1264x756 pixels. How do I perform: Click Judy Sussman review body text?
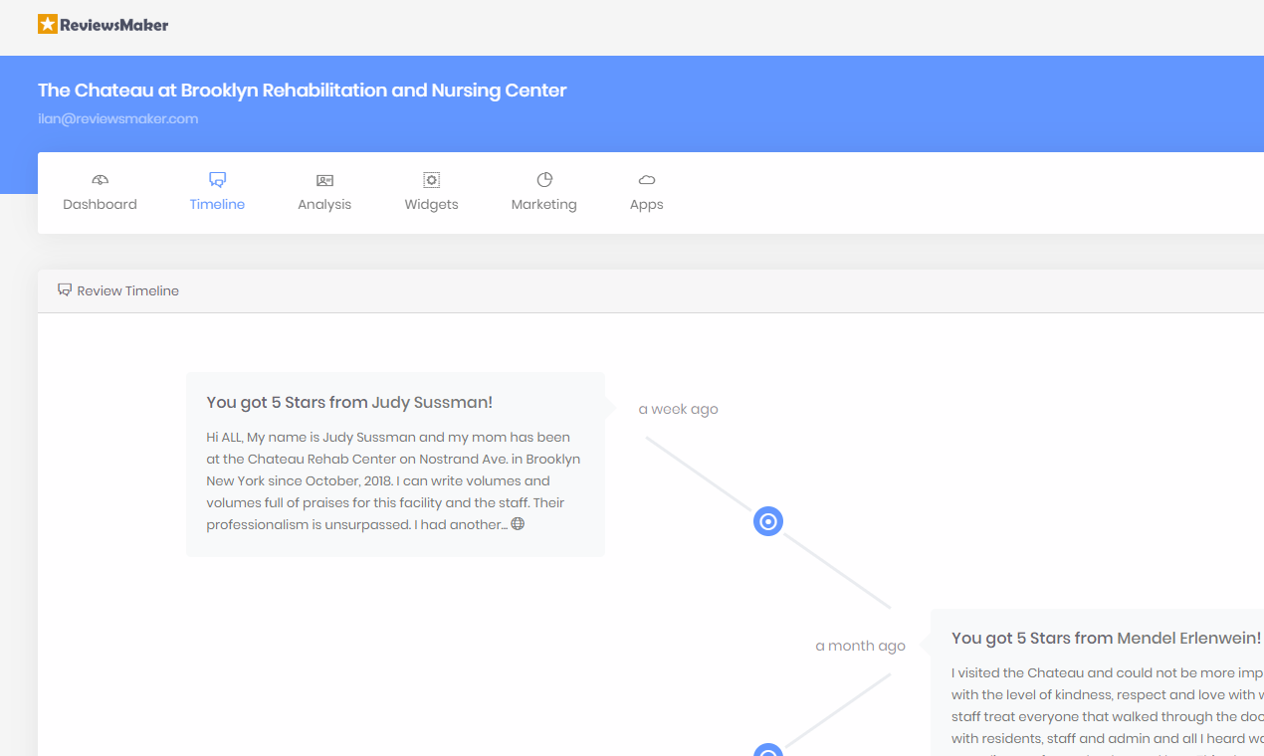(x=393, y=480)
